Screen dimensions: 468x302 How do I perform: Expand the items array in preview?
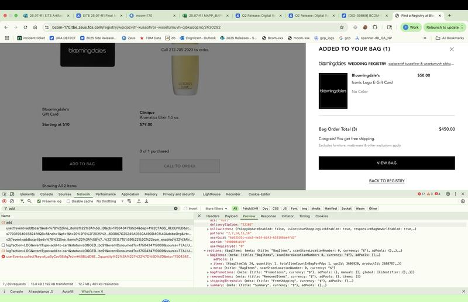(x=211, y=263)
